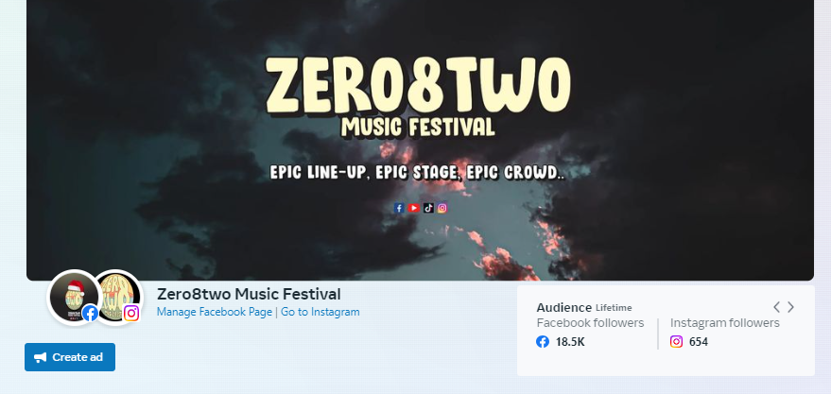Click the small Facebook icon on cover photo
The height and width of the screenshot is (394, 831).
(399, 208)
